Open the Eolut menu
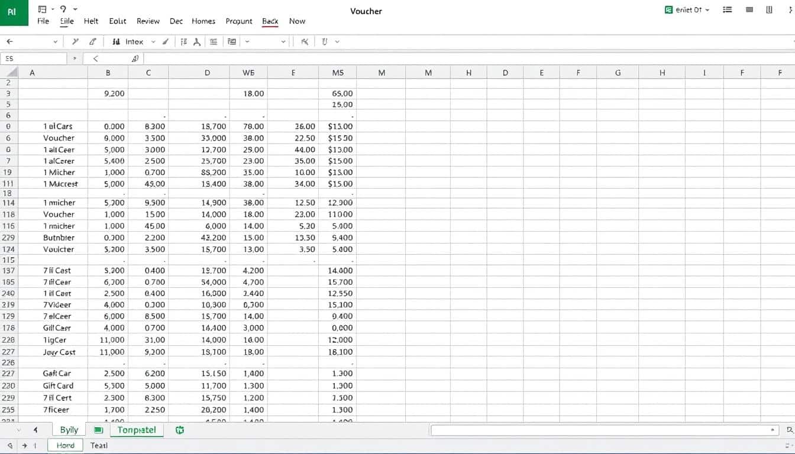This screenshot has width=795, height=454. (x=118, y=21)
